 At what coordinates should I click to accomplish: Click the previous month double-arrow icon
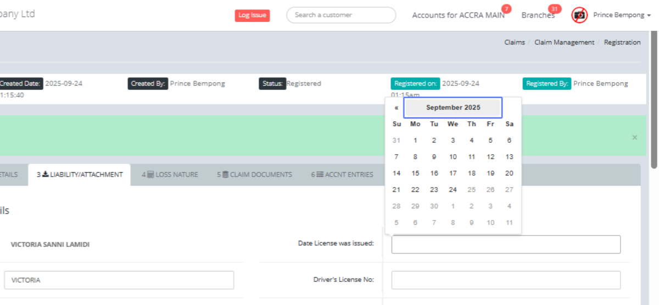click(396, 108)
